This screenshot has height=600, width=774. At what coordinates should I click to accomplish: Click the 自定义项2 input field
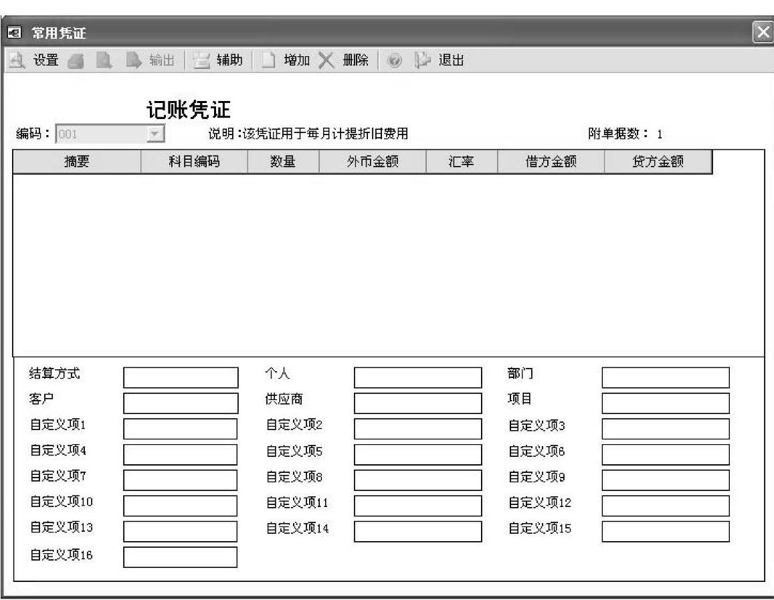[417, 429]
